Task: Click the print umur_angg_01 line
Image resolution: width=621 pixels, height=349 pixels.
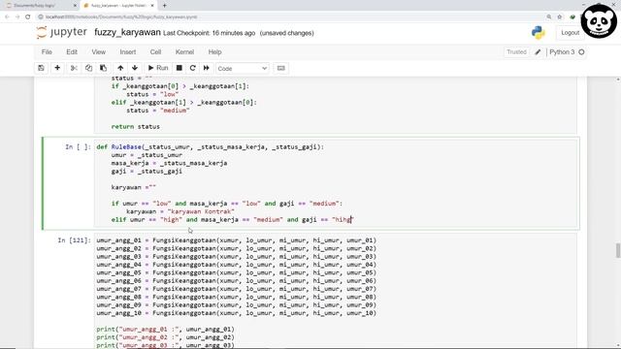Action: (x=166, y=330)
